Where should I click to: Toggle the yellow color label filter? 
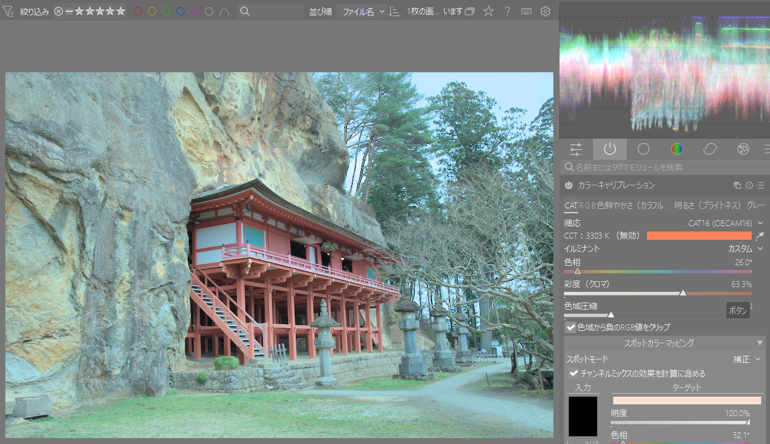pyautogui.click(x=152, y=11)
